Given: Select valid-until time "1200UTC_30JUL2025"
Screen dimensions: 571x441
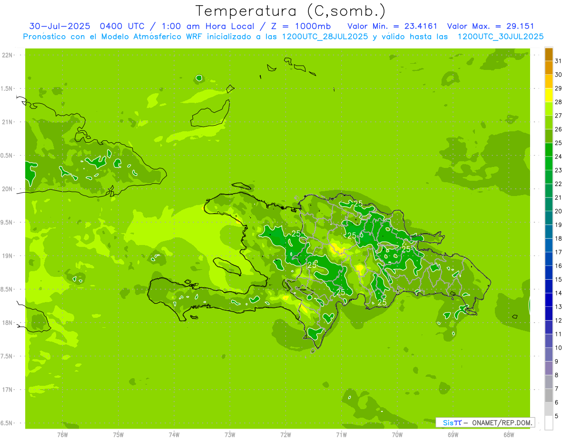Looking at the screenshot, I should click(501, 37).
